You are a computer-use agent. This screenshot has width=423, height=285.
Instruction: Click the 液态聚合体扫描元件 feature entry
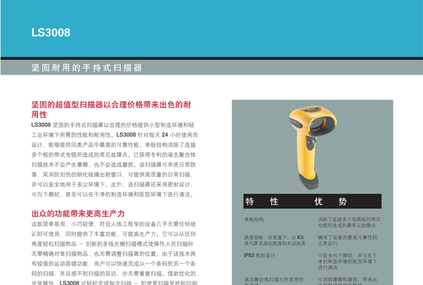coord(274,281)
